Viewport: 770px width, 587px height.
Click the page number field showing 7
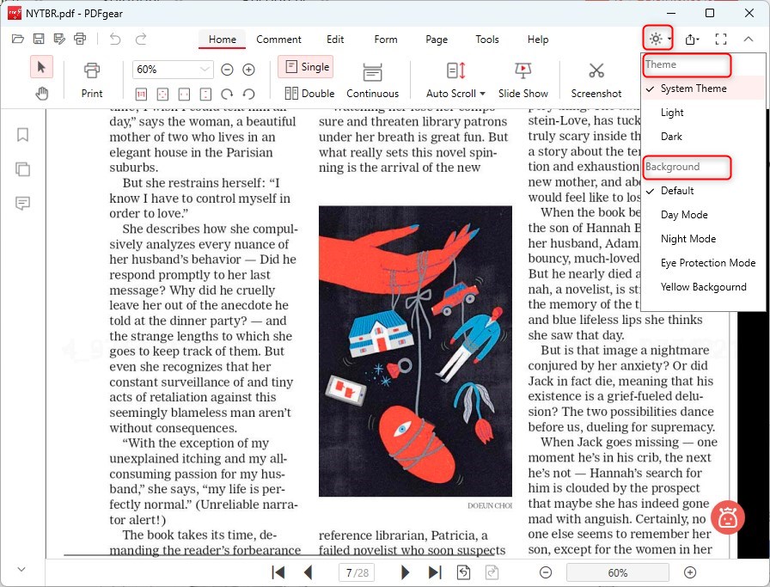[357, 572]
